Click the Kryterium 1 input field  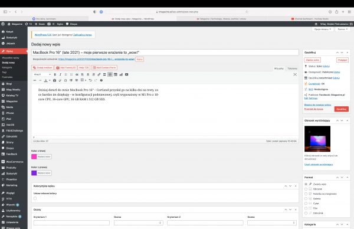(71, 223)
